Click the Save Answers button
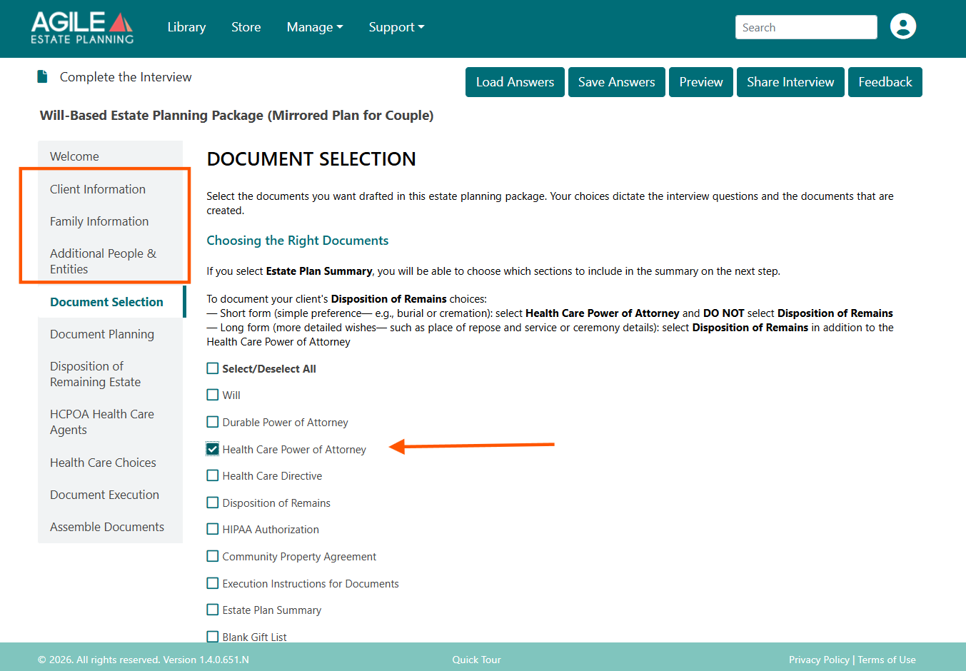This screenshot has width=966, height=671. pos(617,82)
